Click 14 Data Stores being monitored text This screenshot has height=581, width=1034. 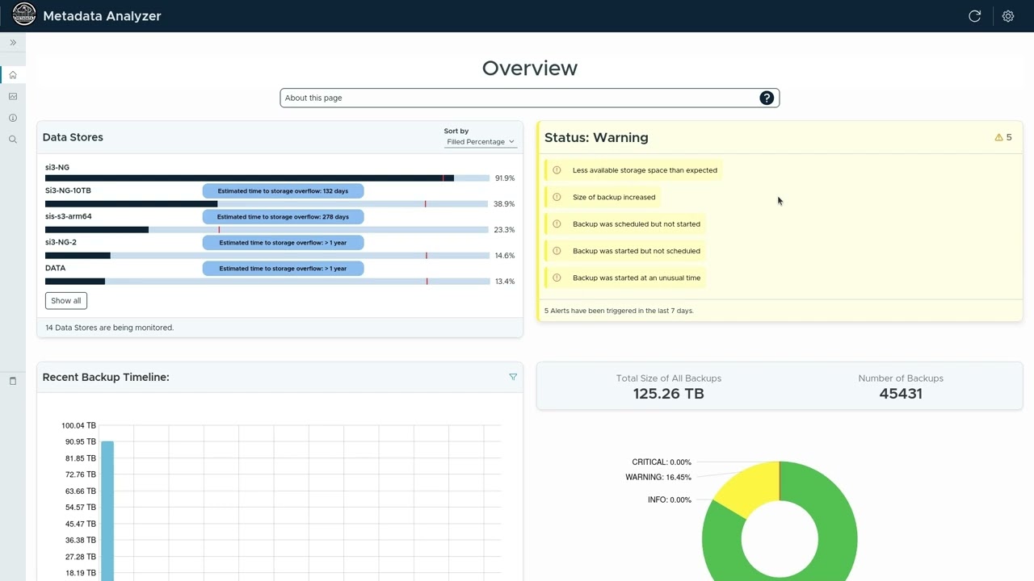[x=110, y=328]
